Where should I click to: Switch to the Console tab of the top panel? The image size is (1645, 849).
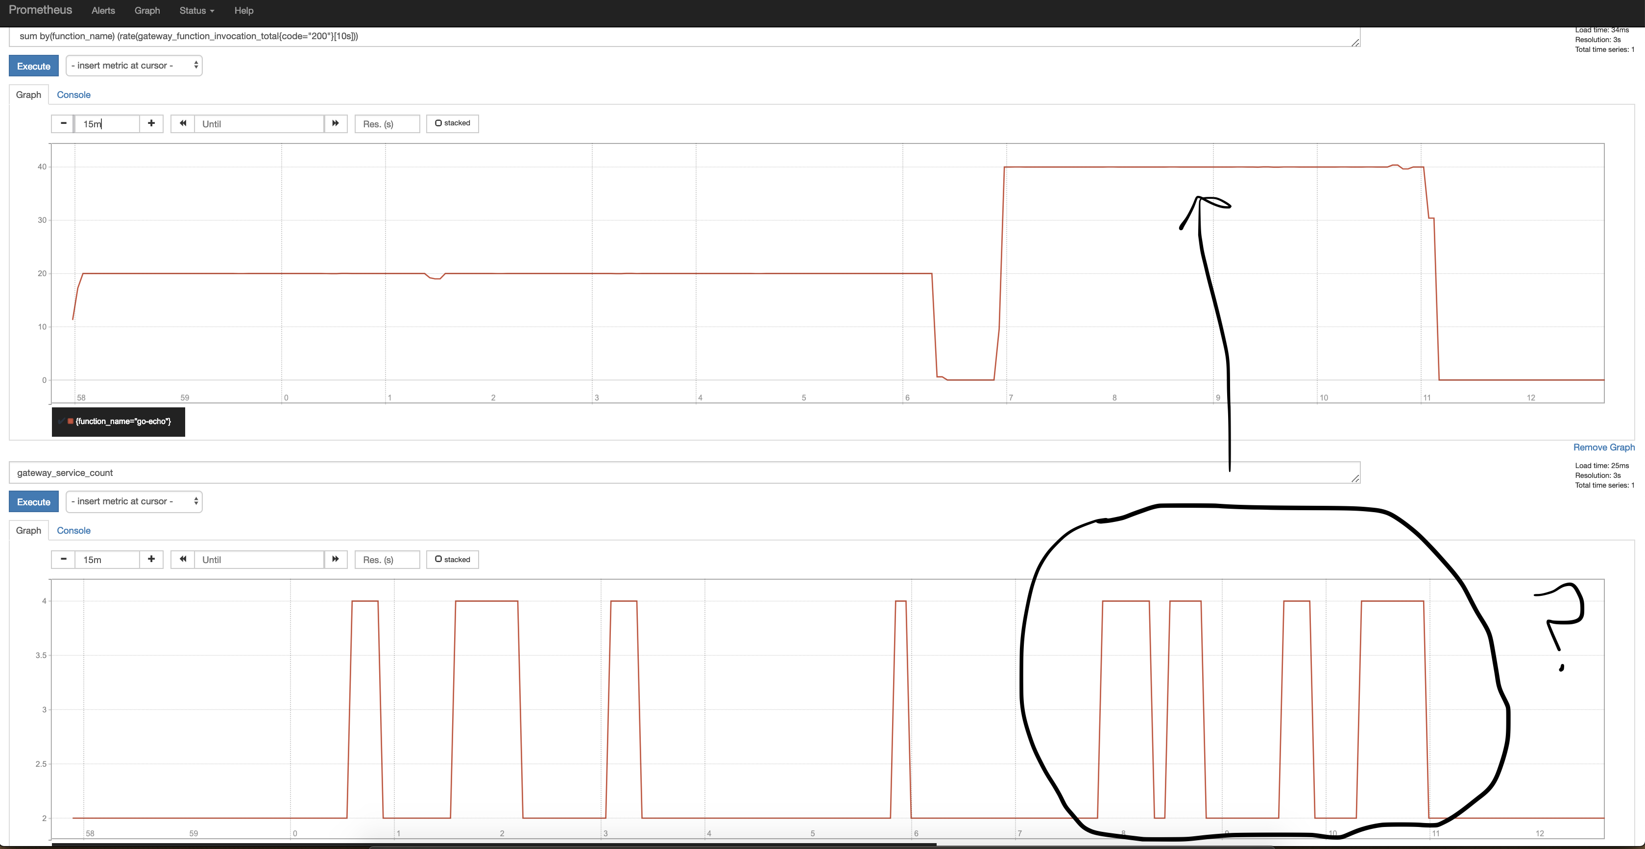coord(73,94)
